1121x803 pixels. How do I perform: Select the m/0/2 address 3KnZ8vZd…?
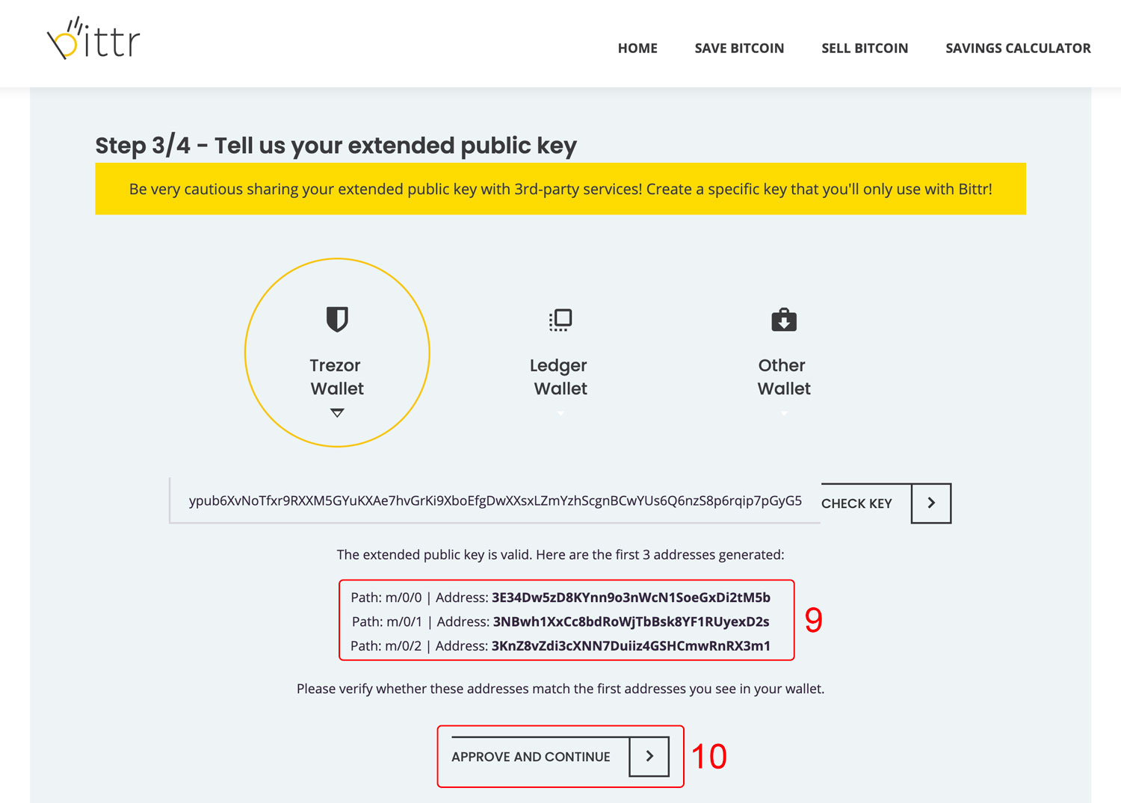631,646
